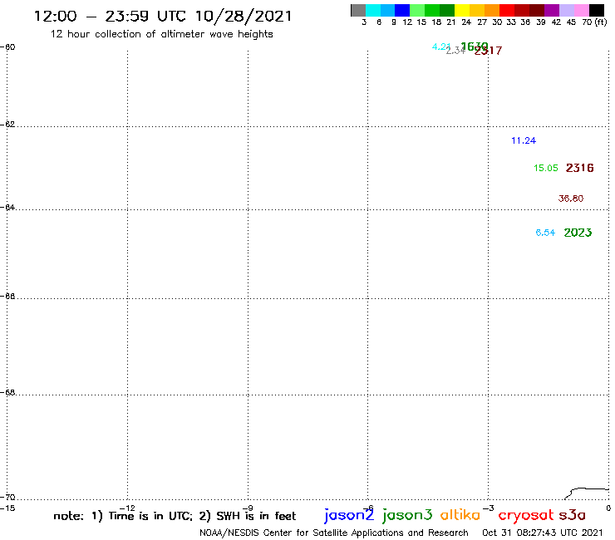Image resolution: width=615 pixels, height=540 pixels.
Task: Click the Oct 31 08:27:43 UTC timestamp
Action: pos(543,533)
